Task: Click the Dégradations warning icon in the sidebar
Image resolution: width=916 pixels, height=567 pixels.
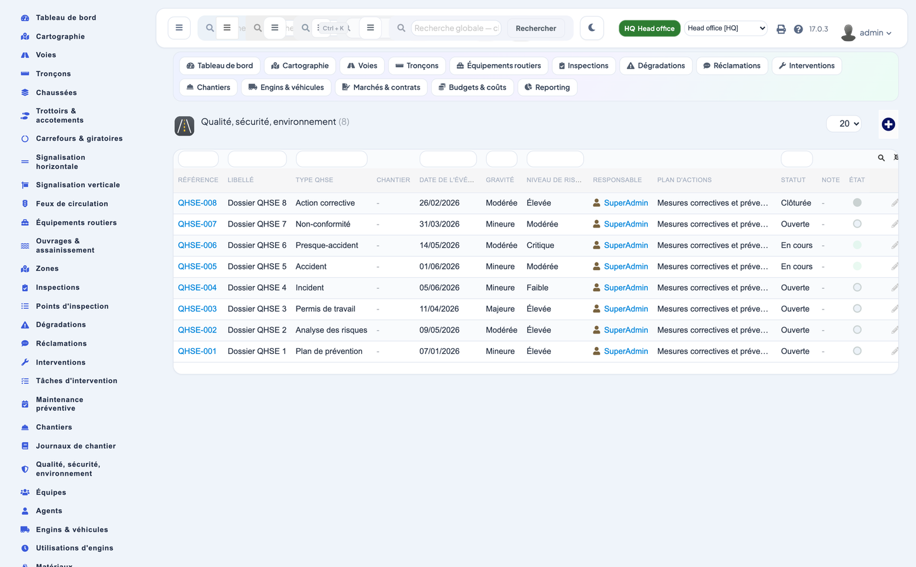Action: [25, 325]
